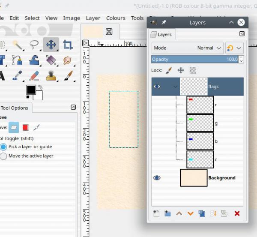Click the canvas zoom navigation corner button
The width and height of the screenshot is (257, 237).
point(85,43)
